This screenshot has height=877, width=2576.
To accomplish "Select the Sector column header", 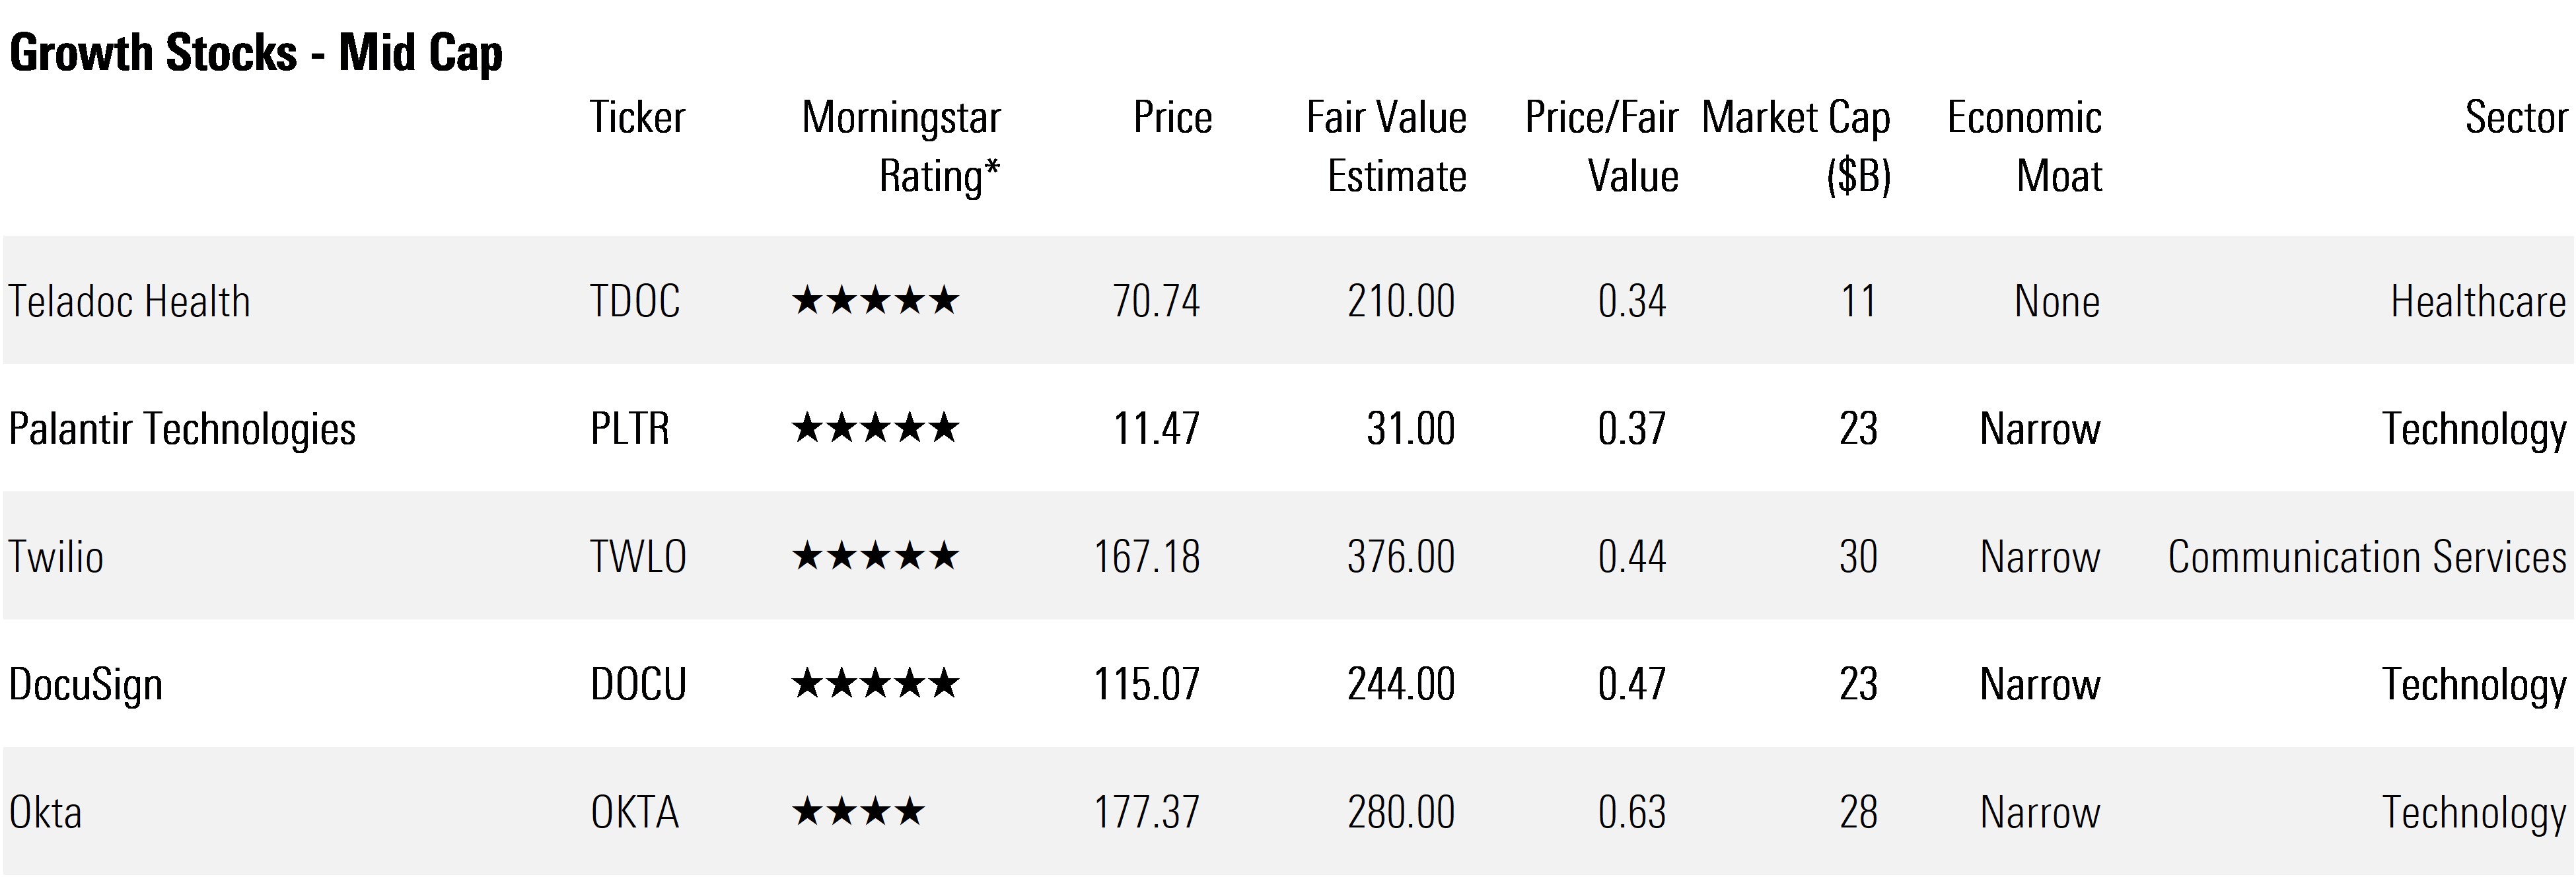I will (2515, 118).
